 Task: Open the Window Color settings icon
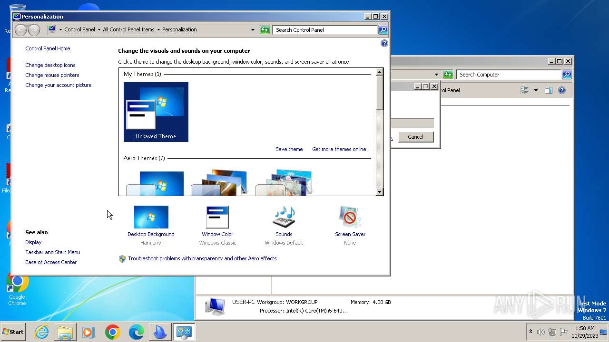pos(217,217)
